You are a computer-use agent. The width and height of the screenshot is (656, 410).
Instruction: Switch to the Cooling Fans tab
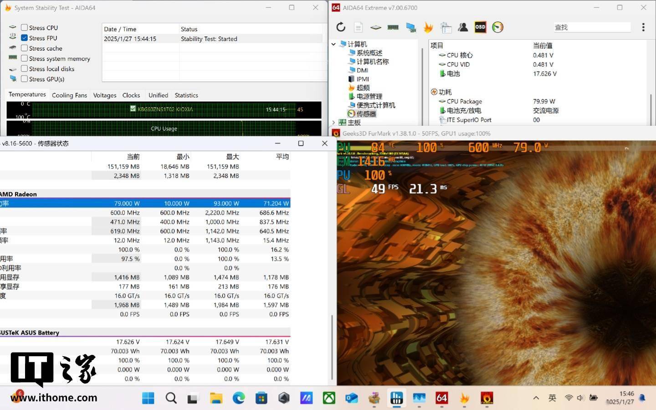69,95
